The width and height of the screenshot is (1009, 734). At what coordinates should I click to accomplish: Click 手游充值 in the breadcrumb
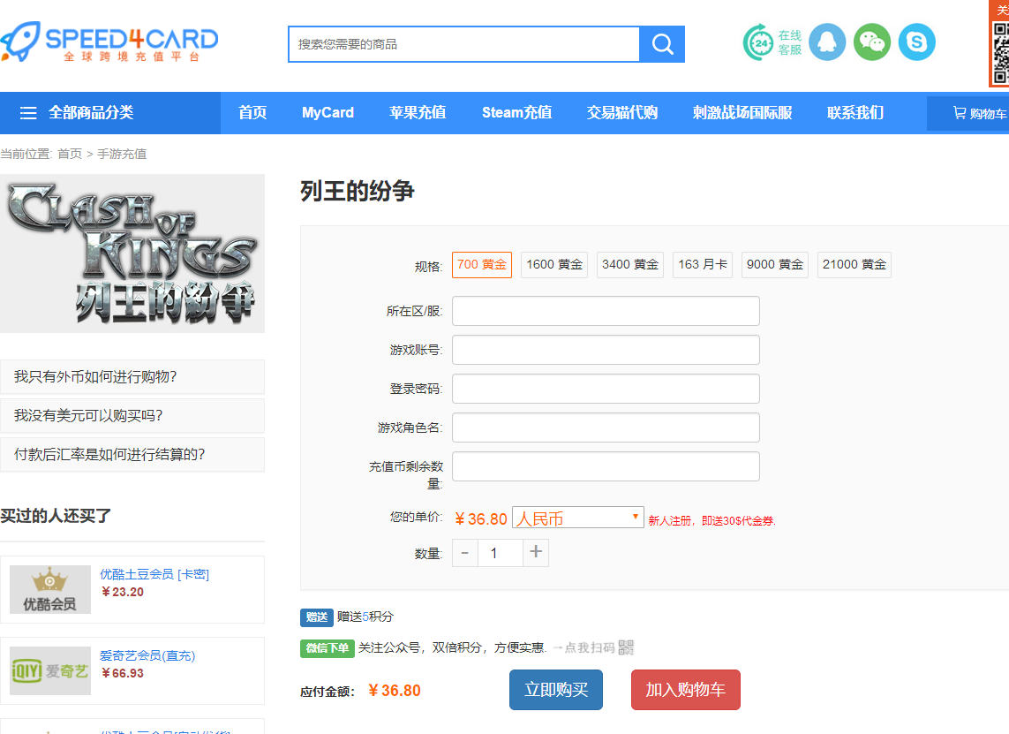(122, 154)
